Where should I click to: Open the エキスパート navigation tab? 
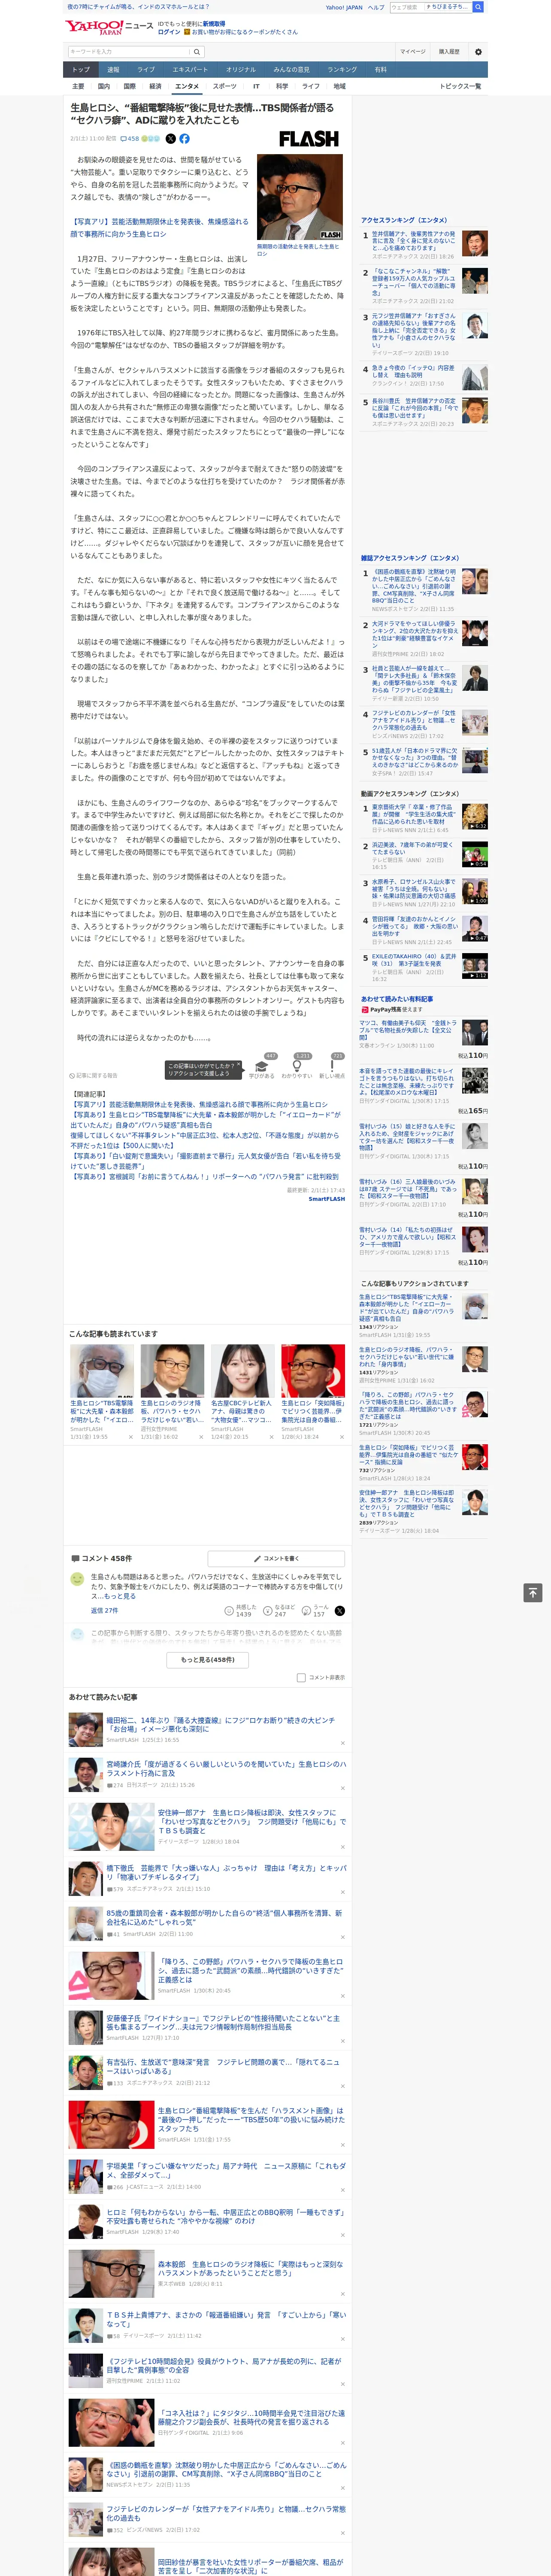[190, 70]
